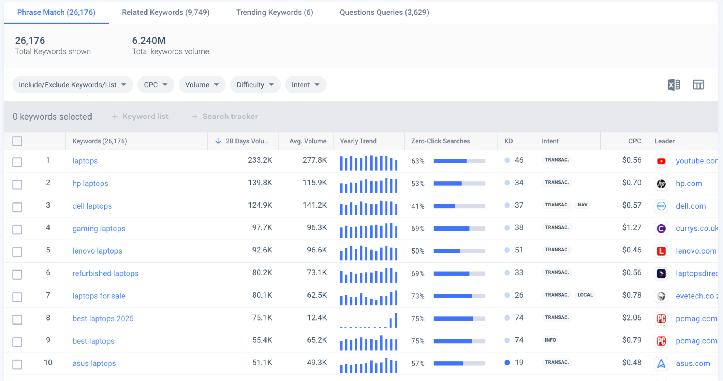Click sort arrow on 28 Days Volume
This screenshot has width=723, height=381.
218,141
